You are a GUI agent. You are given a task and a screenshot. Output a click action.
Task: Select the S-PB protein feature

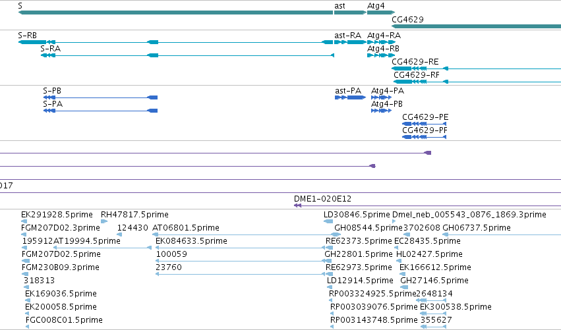coord(100,97)
